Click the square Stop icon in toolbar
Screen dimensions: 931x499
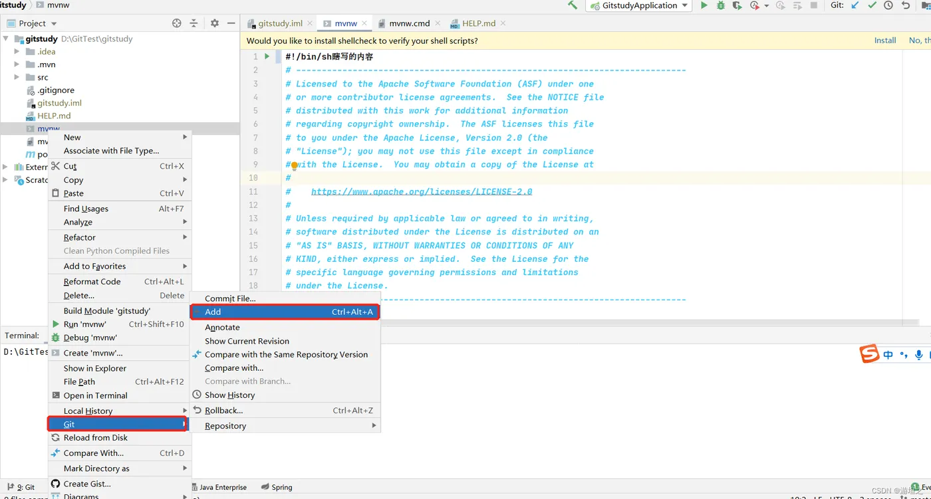click(814, 5)
